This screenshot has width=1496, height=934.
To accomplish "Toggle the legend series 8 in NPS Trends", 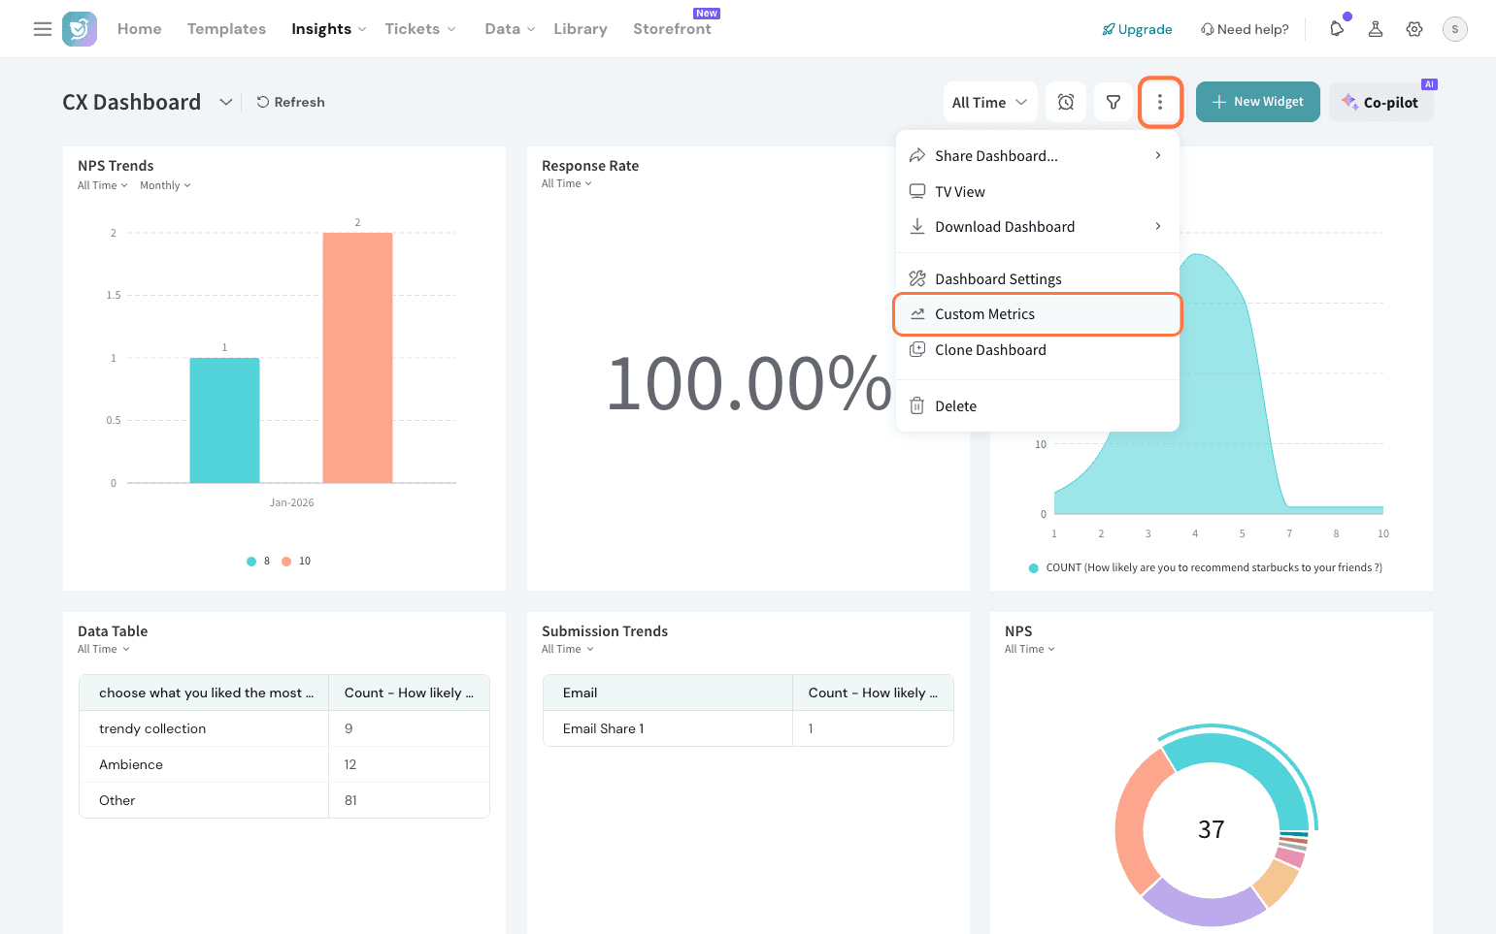I will coord(259,562).
